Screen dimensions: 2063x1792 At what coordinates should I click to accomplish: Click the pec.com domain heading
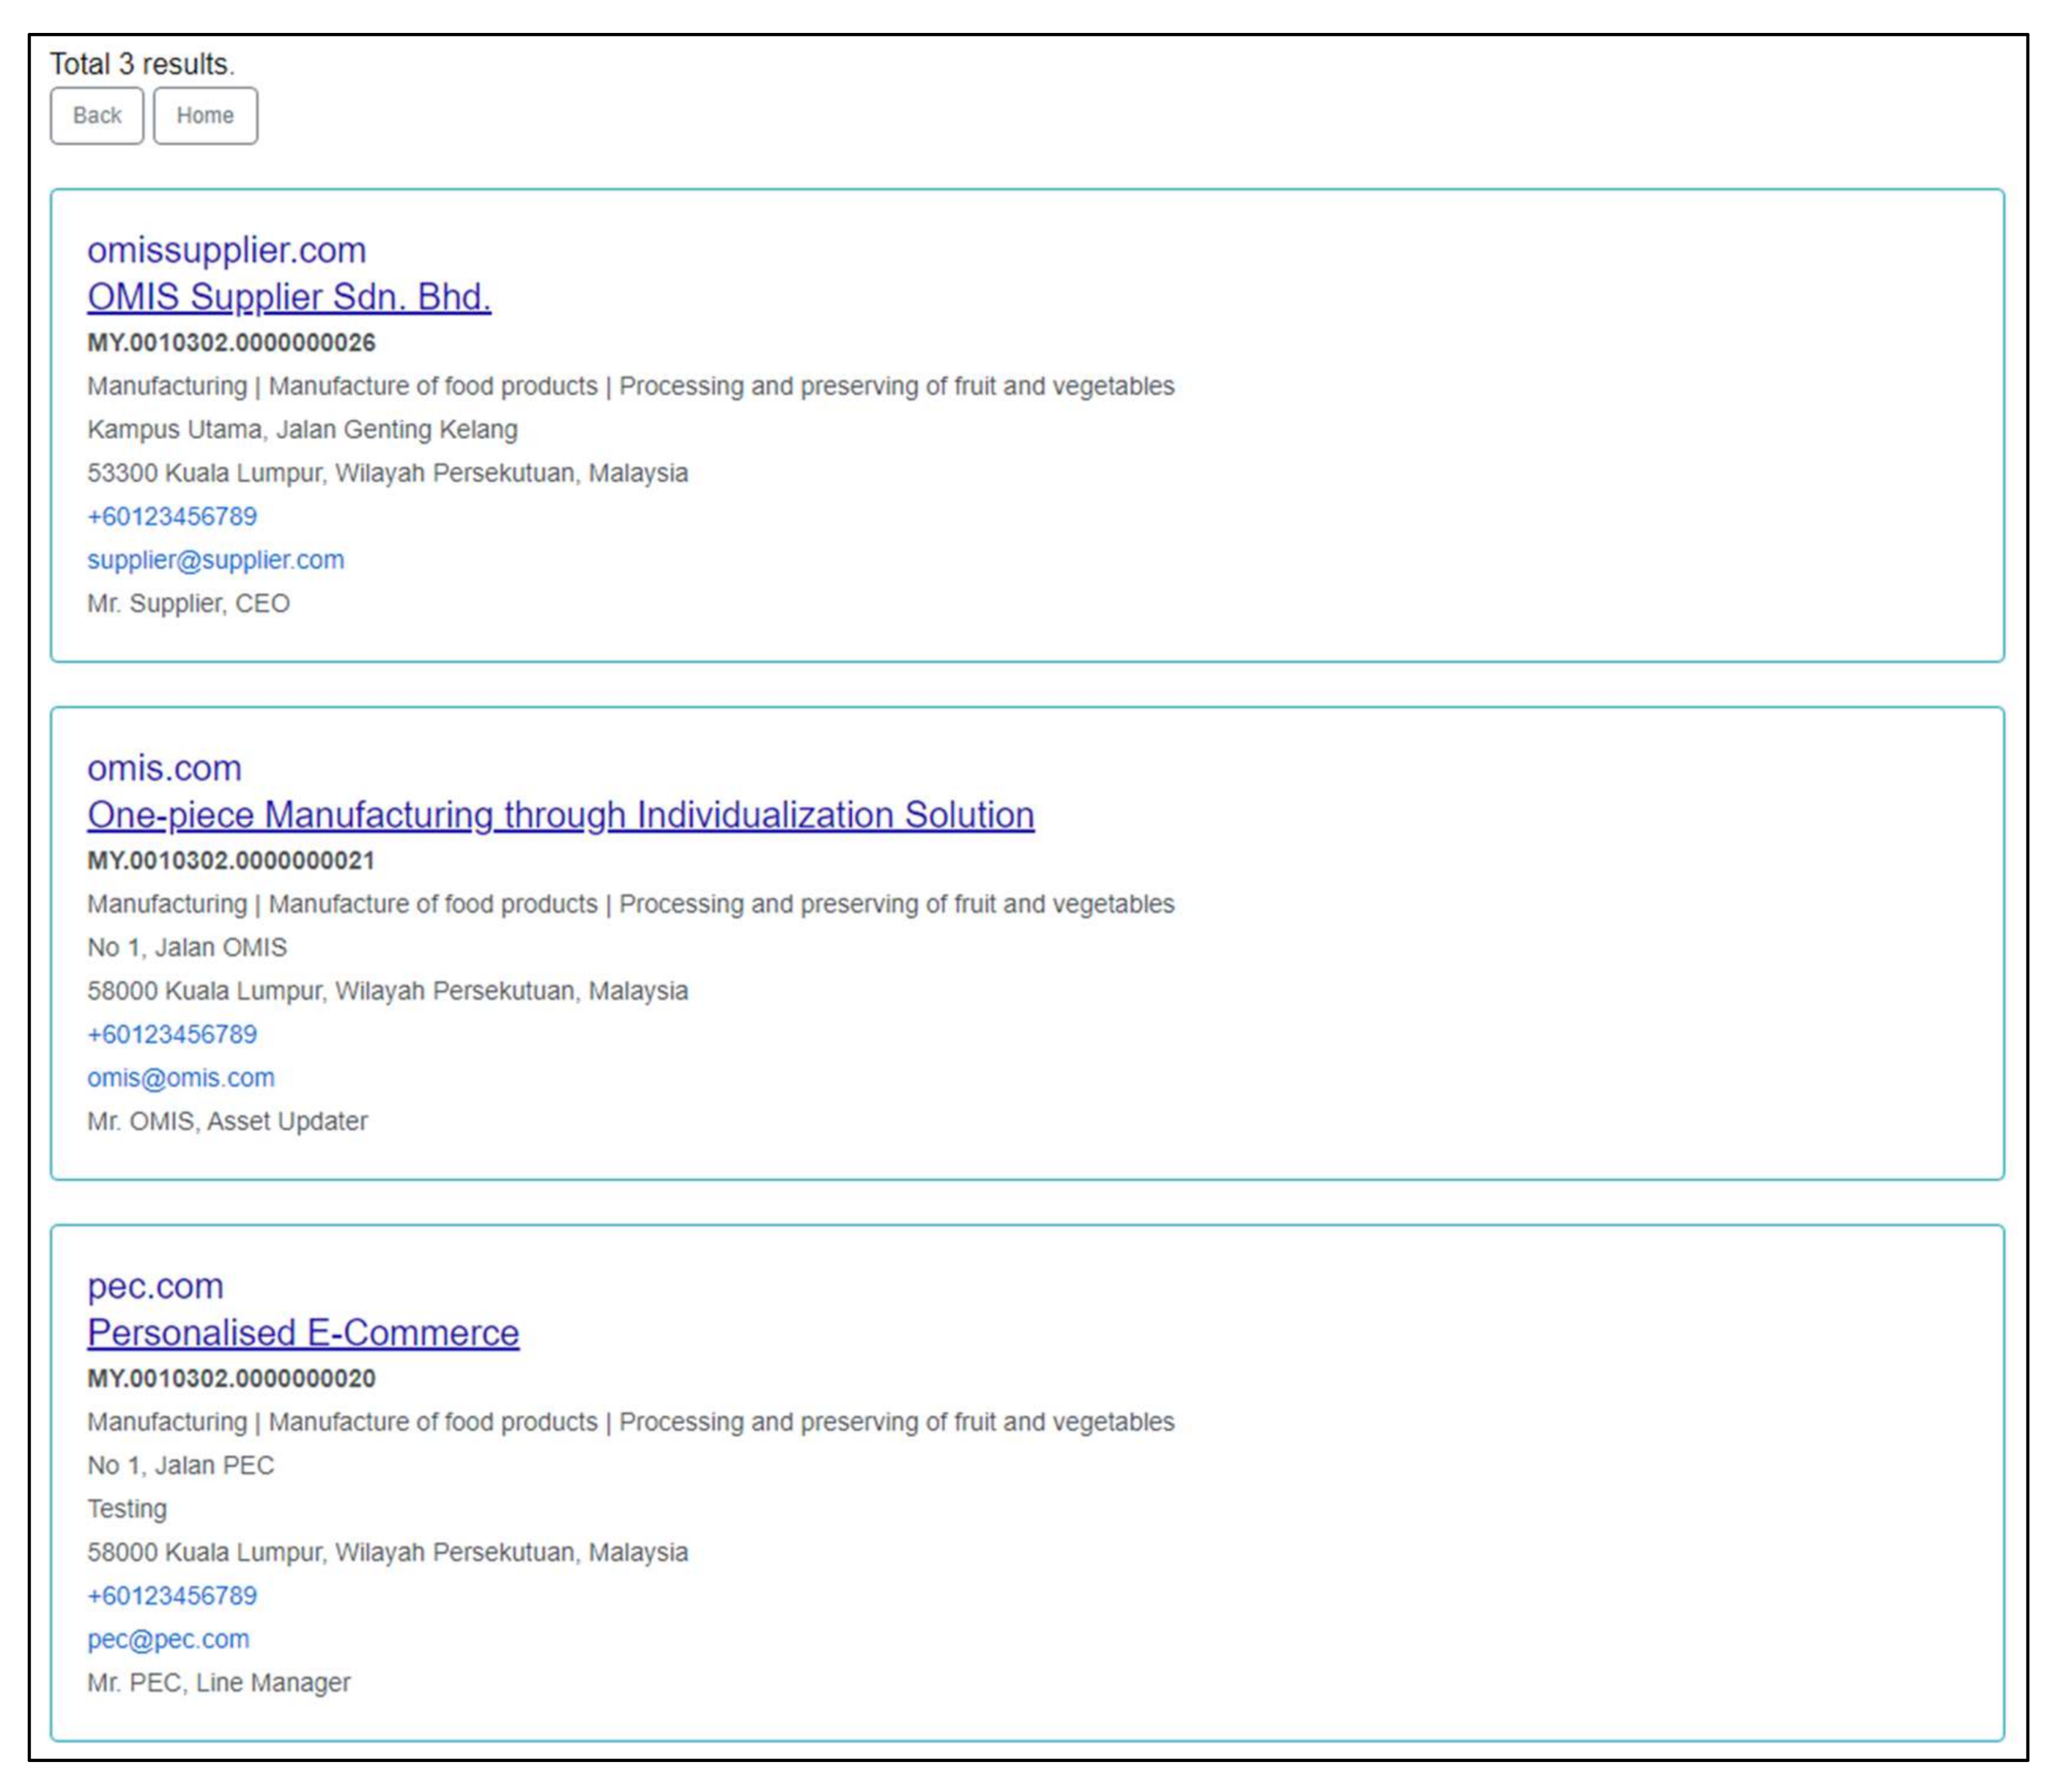click(155, 1286)
